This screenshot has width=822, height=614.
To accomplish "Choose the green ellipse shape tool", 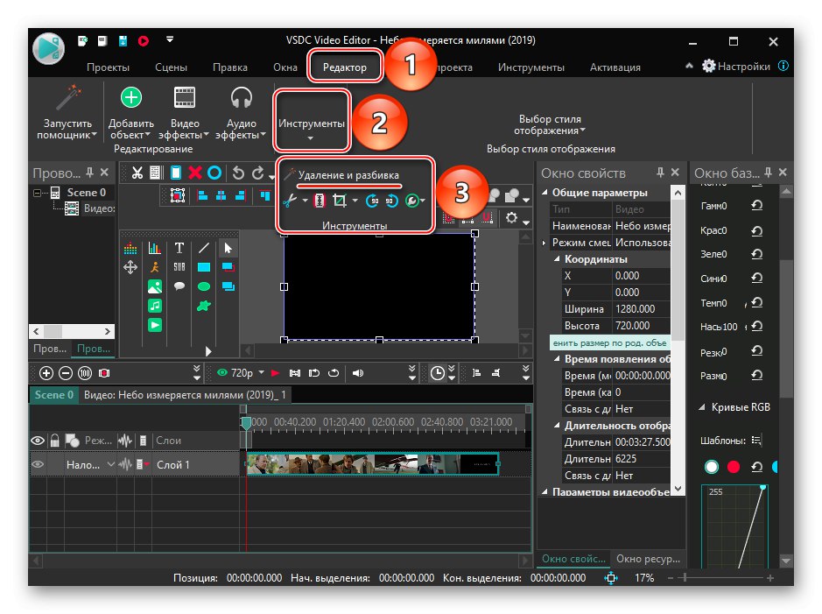I will 204,286.
